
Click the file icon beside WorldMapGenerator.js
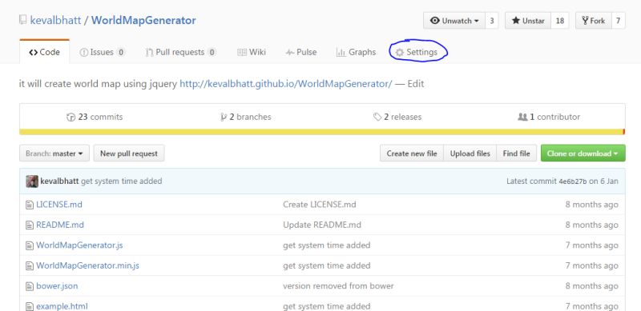coord(30,245)
